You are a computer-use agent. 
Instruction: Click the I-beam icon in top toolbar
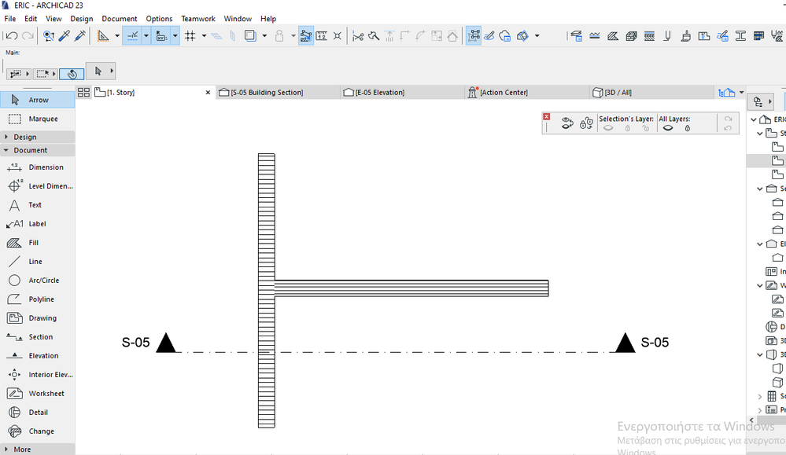click(740, 36)
